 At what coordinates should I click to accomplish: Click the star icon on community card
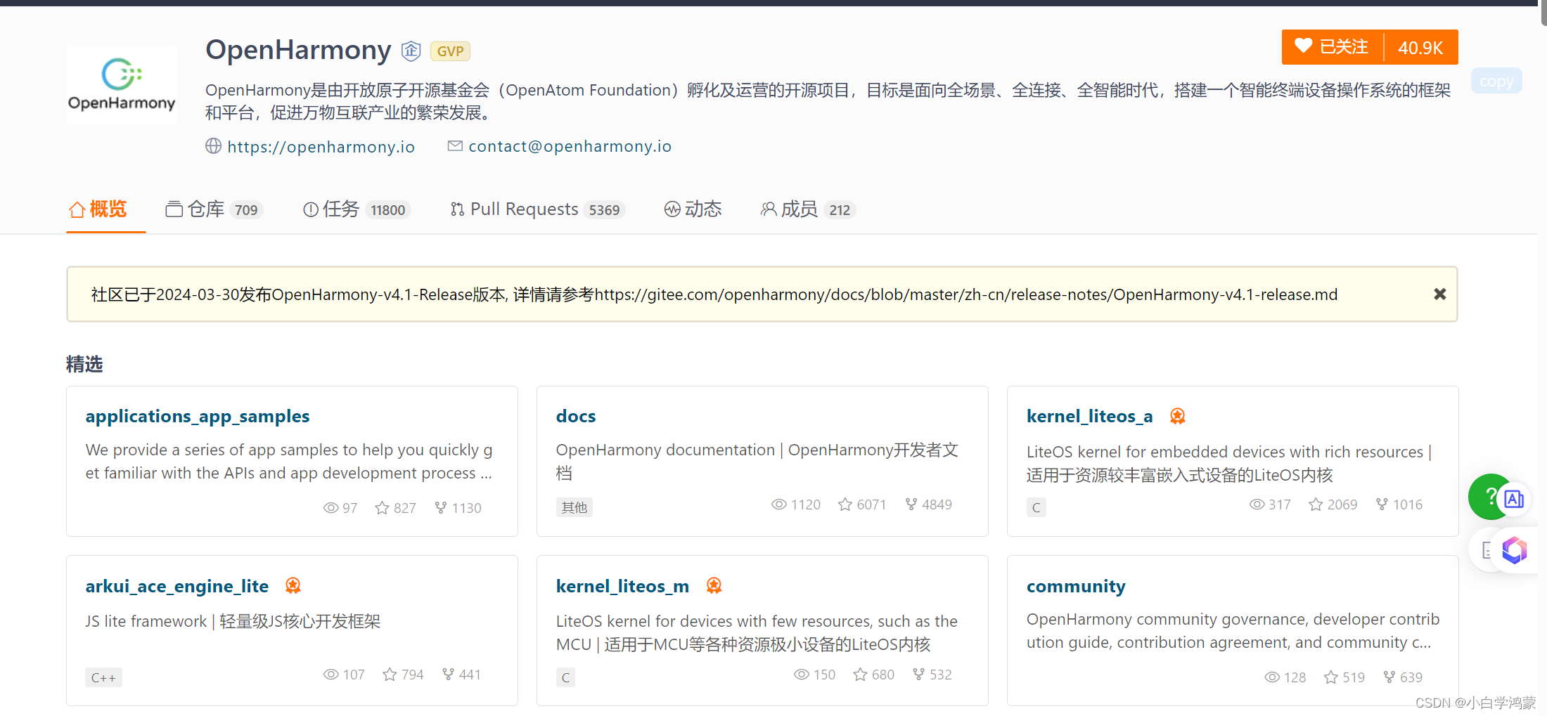(x=1331, y=677)
